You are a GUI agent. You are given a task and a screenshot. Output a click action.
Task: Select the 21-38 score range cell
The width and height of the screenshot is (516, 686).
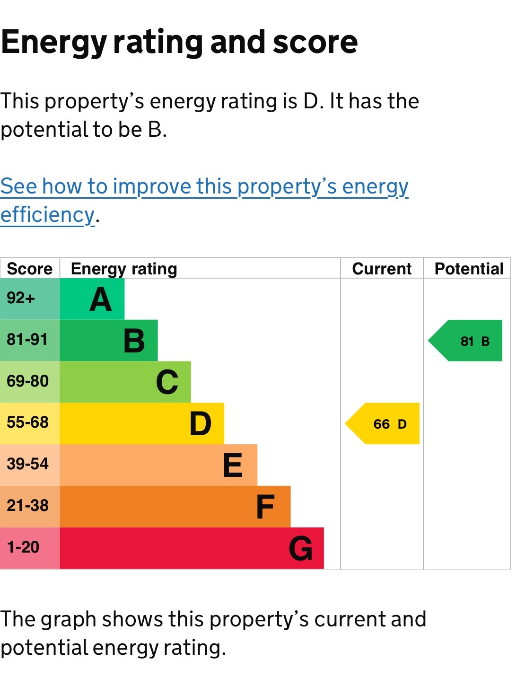30,507
